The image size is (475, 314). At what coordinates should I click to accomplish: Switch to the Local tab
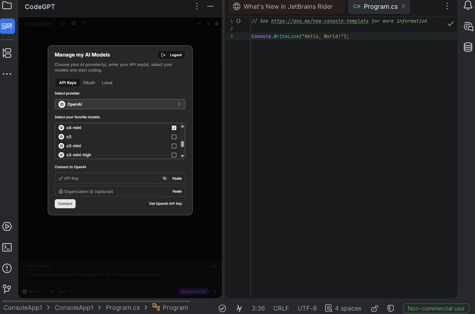point(107,83)
